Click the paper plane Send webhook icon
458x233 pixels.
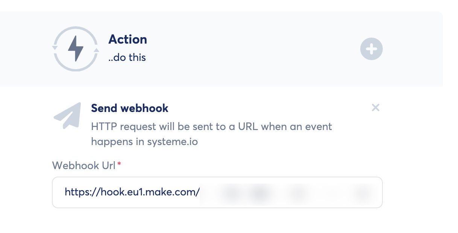[x=68, y=116]
